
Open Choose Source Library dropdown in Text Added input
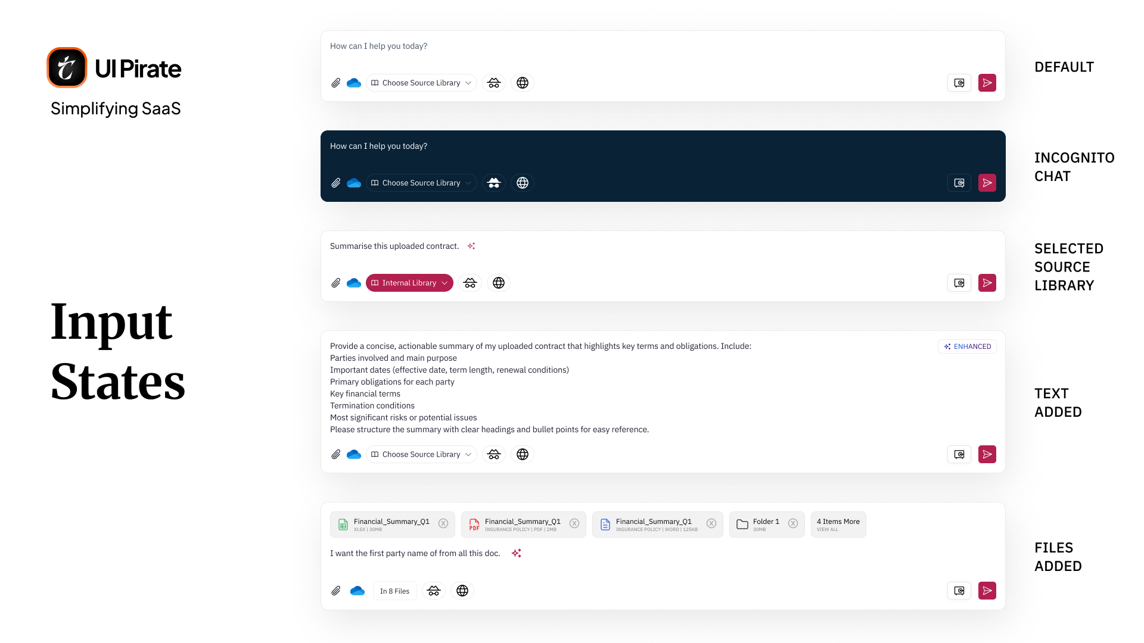point(422,454)
